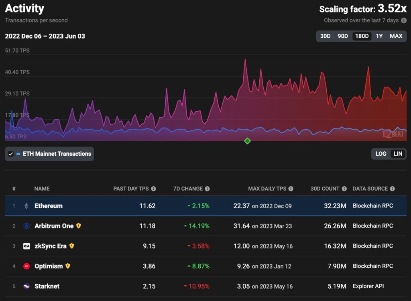The image size is (411, 301).
Task: Select the 30D time range
Action: [325, 36]
